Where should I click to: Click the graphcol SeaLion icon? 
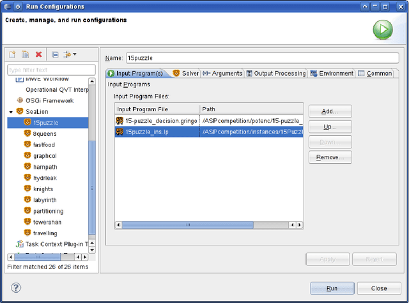pos(27,155)
